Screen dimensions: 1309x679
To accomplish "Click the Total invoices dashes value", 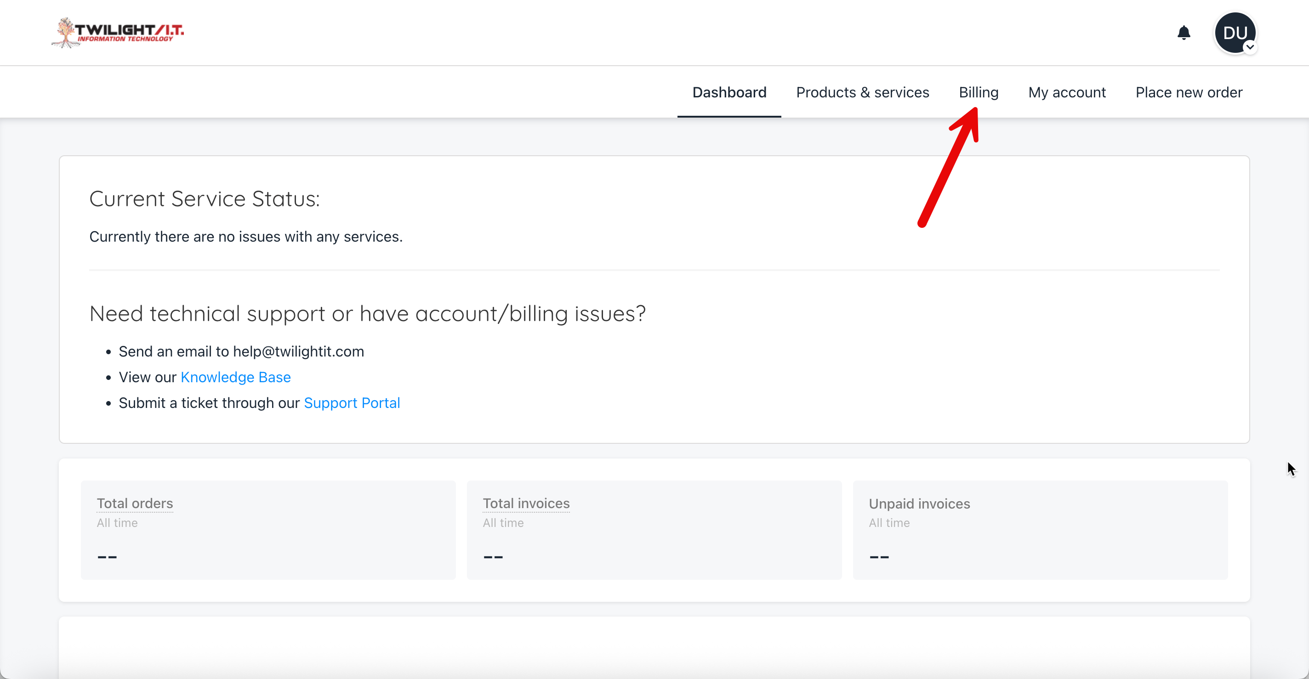I will pos(493,557).
